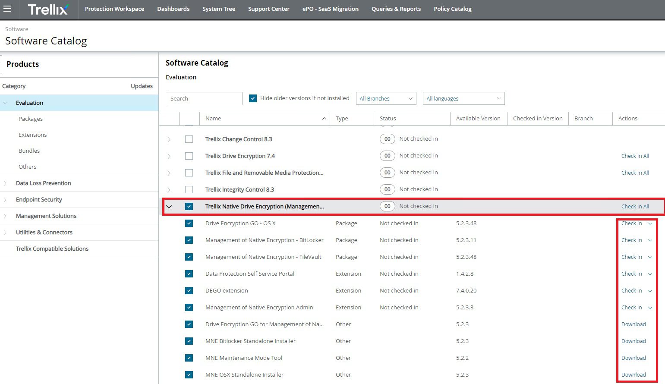Open arrow menu beside Drive Encryption GO - OS X Check In
Image resolution: width=665 pixels, height=384 pixels.
(x=650, y=223)
